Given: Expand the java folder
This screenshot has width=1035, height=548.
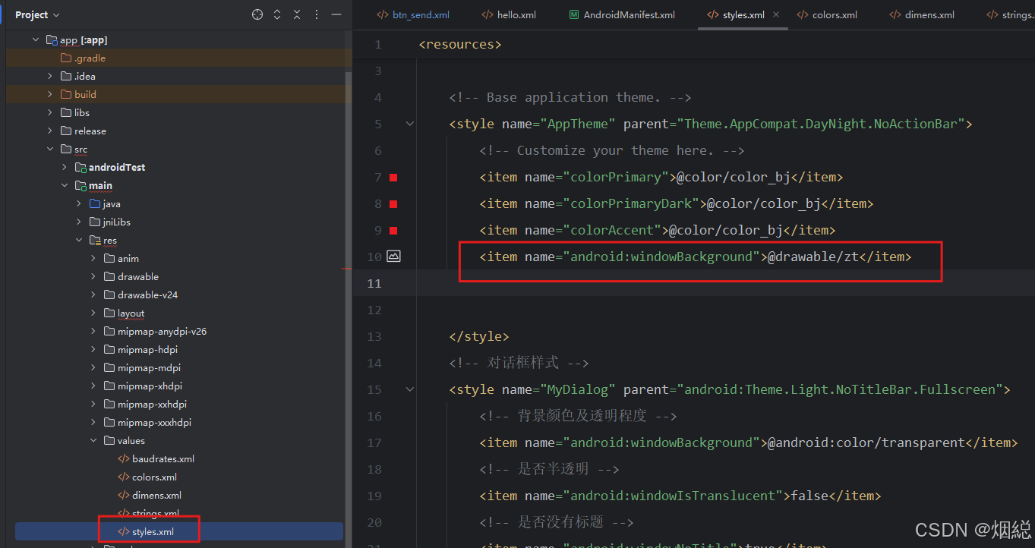Looking at the screenshot, I should click(79, 203).
